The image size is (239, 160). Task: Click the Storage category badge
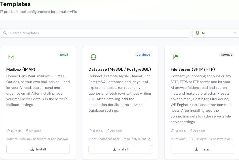click(x=226, y=55)
